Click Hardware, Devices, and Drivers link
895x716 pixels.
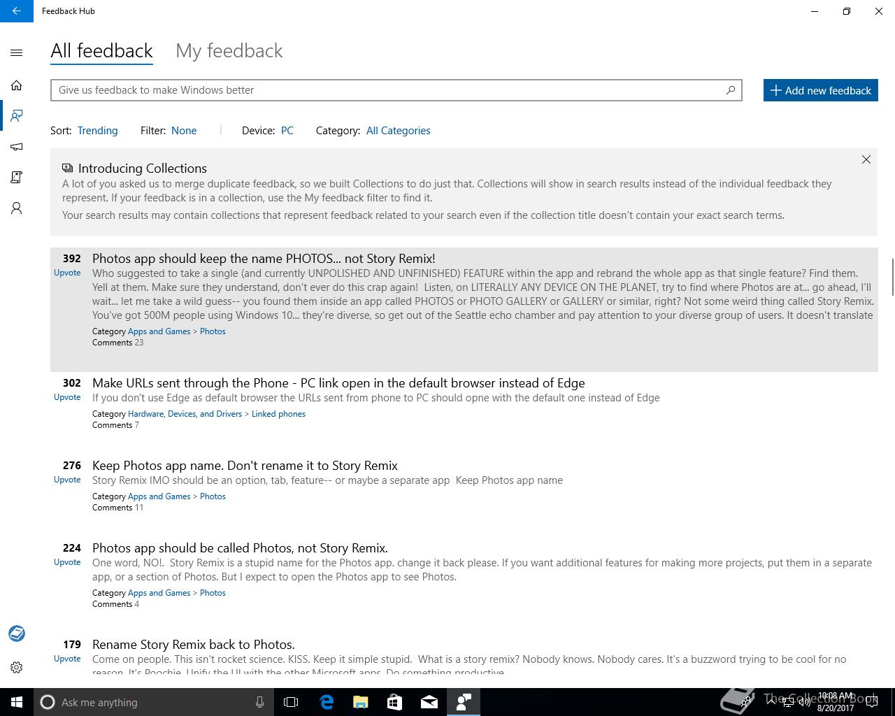[185, 414]
